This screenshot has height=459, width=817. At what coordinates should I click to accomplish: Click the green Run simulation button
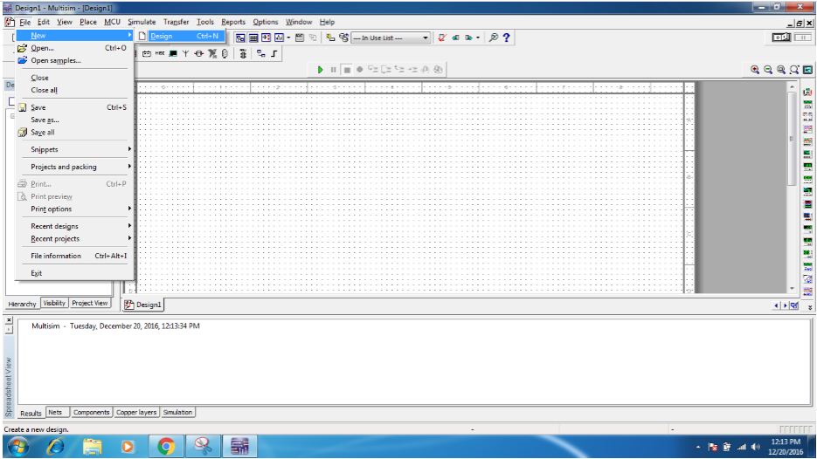[320, 69]
